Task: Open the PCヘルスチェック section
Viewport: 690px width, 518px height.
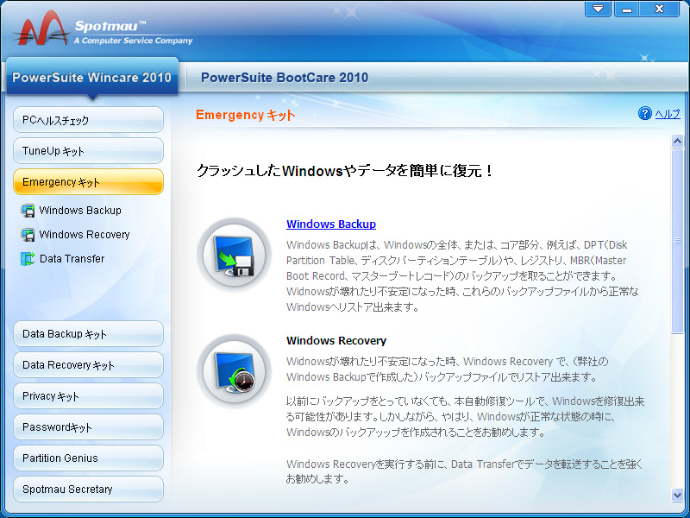Action: pyautogui.click(x=89, y=120)
